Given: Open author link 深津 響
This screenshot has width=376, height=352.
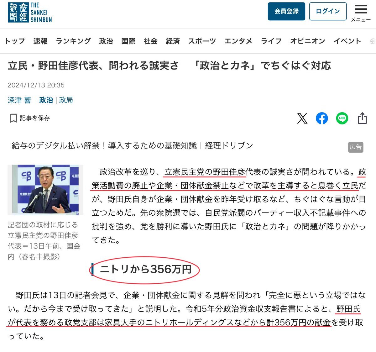Looking at the screenshot, I should click(x=19, y=100).
